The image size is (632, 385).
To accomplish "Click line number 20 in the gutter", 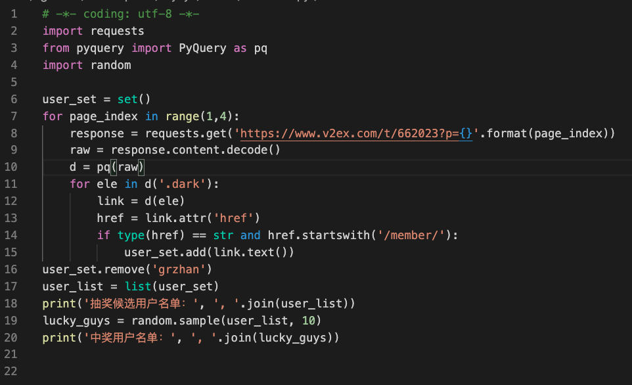I will (11, 338).
